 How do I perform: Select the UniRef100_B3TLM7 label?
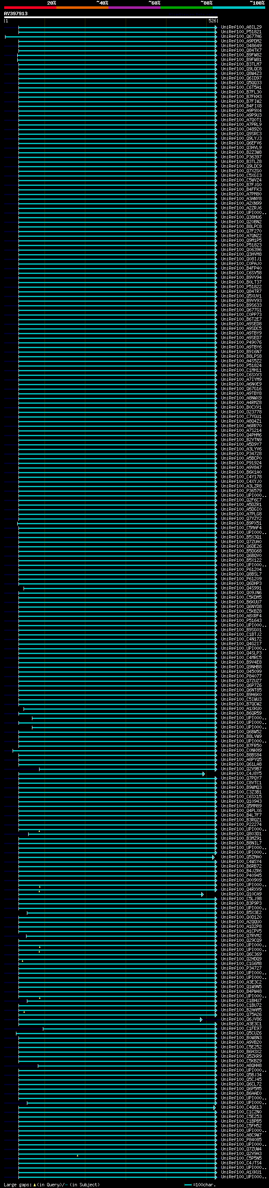241,64
